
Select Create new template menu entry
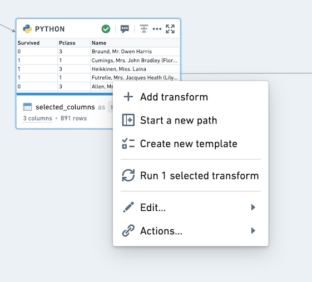[x=191, y=144]
